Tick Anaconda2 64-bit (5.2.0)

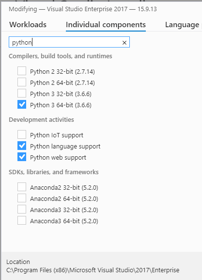[22, 198]
